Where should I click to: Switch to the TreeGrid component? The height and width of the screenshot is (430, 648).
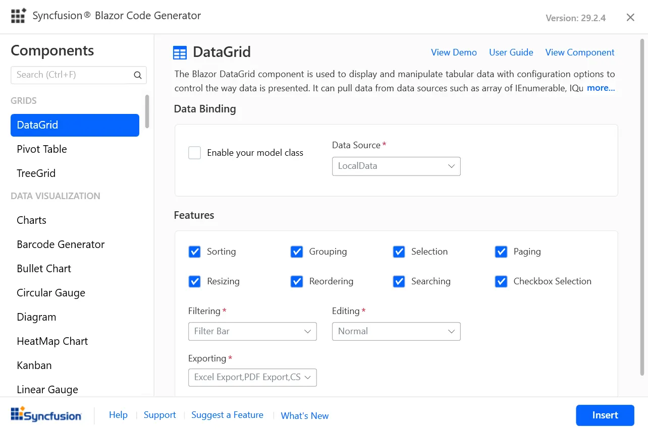[x=36, y=173]
